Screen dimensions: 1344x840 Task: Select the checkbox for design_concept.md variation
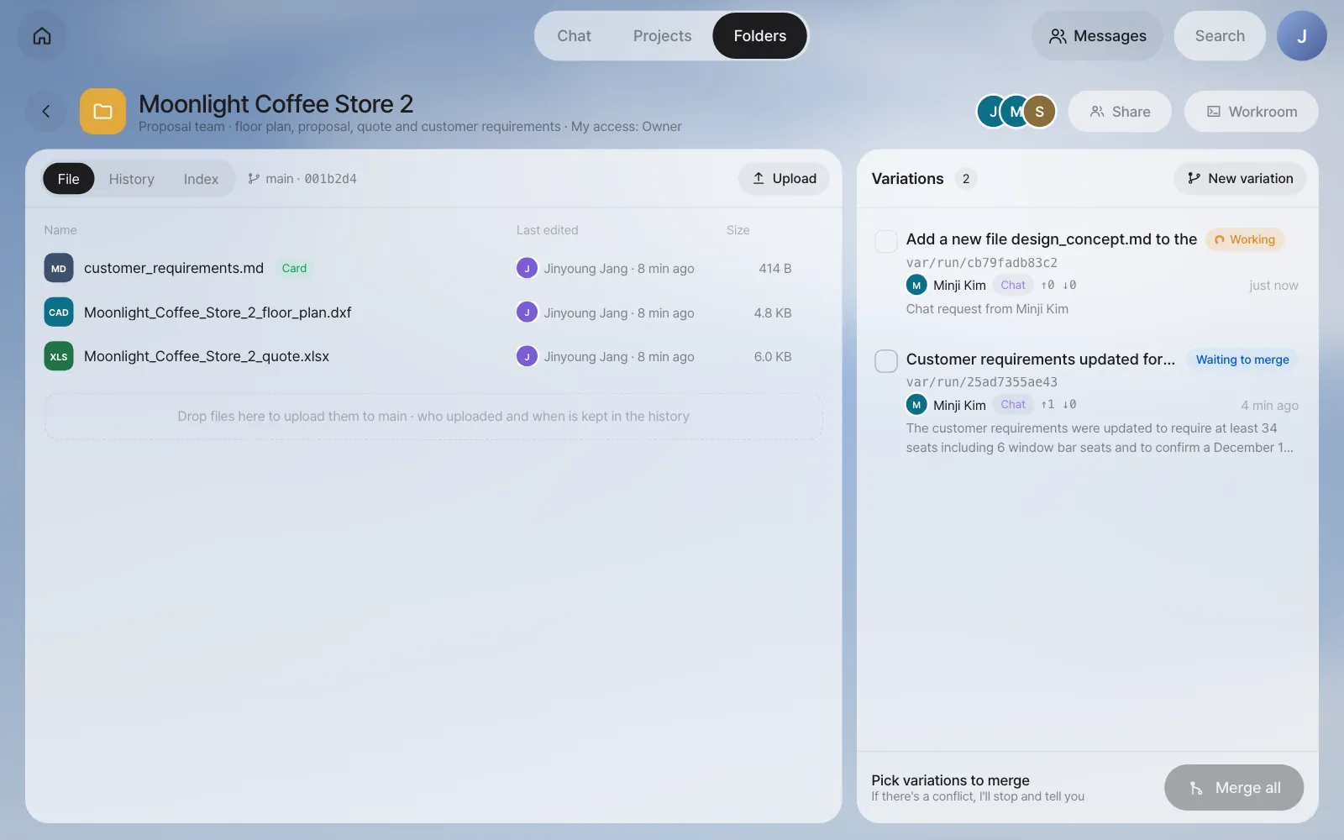point(886,241)
